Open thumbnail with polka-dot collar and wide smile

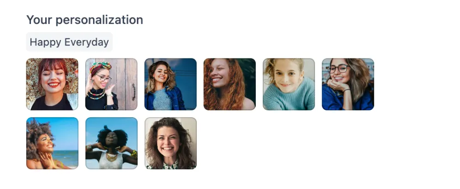pyautogui.click(x=171, y=143)
